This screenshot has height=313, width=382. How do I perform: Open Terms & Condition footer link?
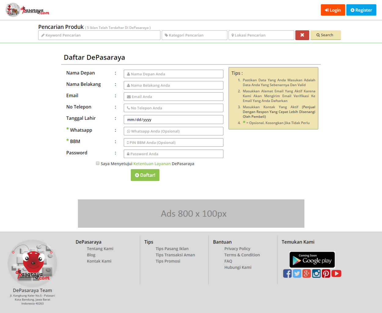242,255
